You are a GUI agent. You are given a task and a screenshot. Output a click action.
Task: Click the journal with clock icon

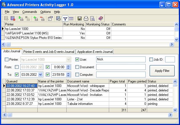58,18
